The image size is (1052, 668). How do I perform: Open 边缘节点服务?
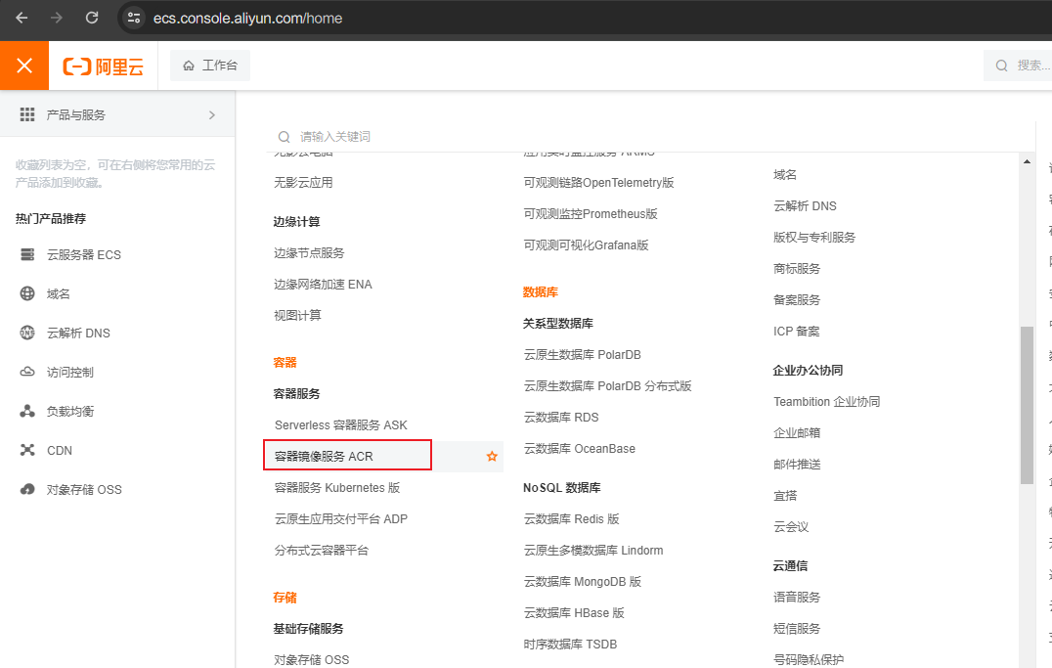[309, 253]
